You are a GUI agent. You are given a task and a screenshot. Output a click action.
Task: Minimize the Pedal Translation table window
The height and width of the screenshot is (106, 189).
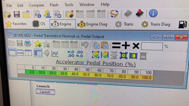(156, 37)
